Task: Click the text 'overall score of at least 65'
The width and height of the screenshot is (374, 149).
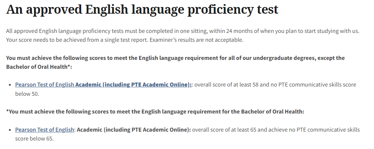Action: pos(224,130)
